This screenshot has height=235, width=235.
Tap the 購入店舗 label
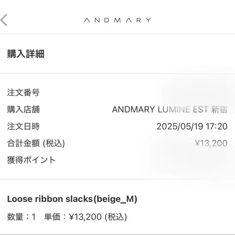(x=23, y=109)
